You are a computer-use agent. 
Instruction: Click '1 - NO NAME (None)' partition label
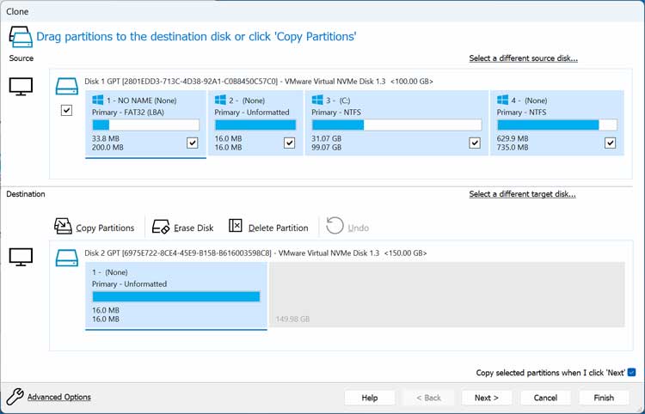[x=142, y=100]
